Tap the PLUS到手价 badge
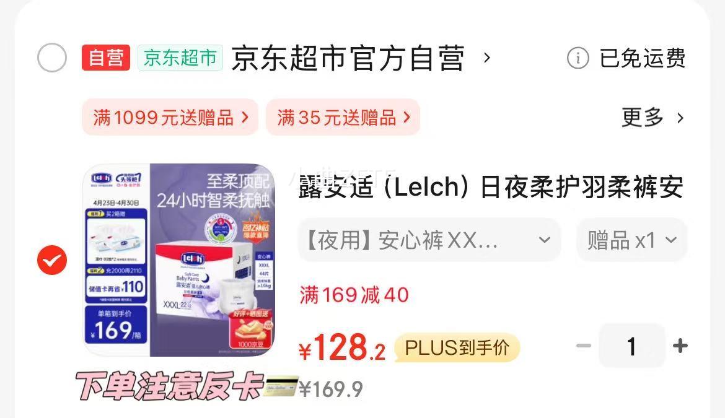The width and height of the screenshot is (725, 418). coord(457,347)
